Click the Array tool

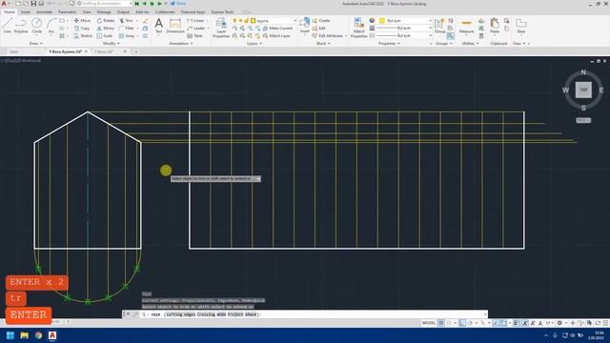point(127,36)
